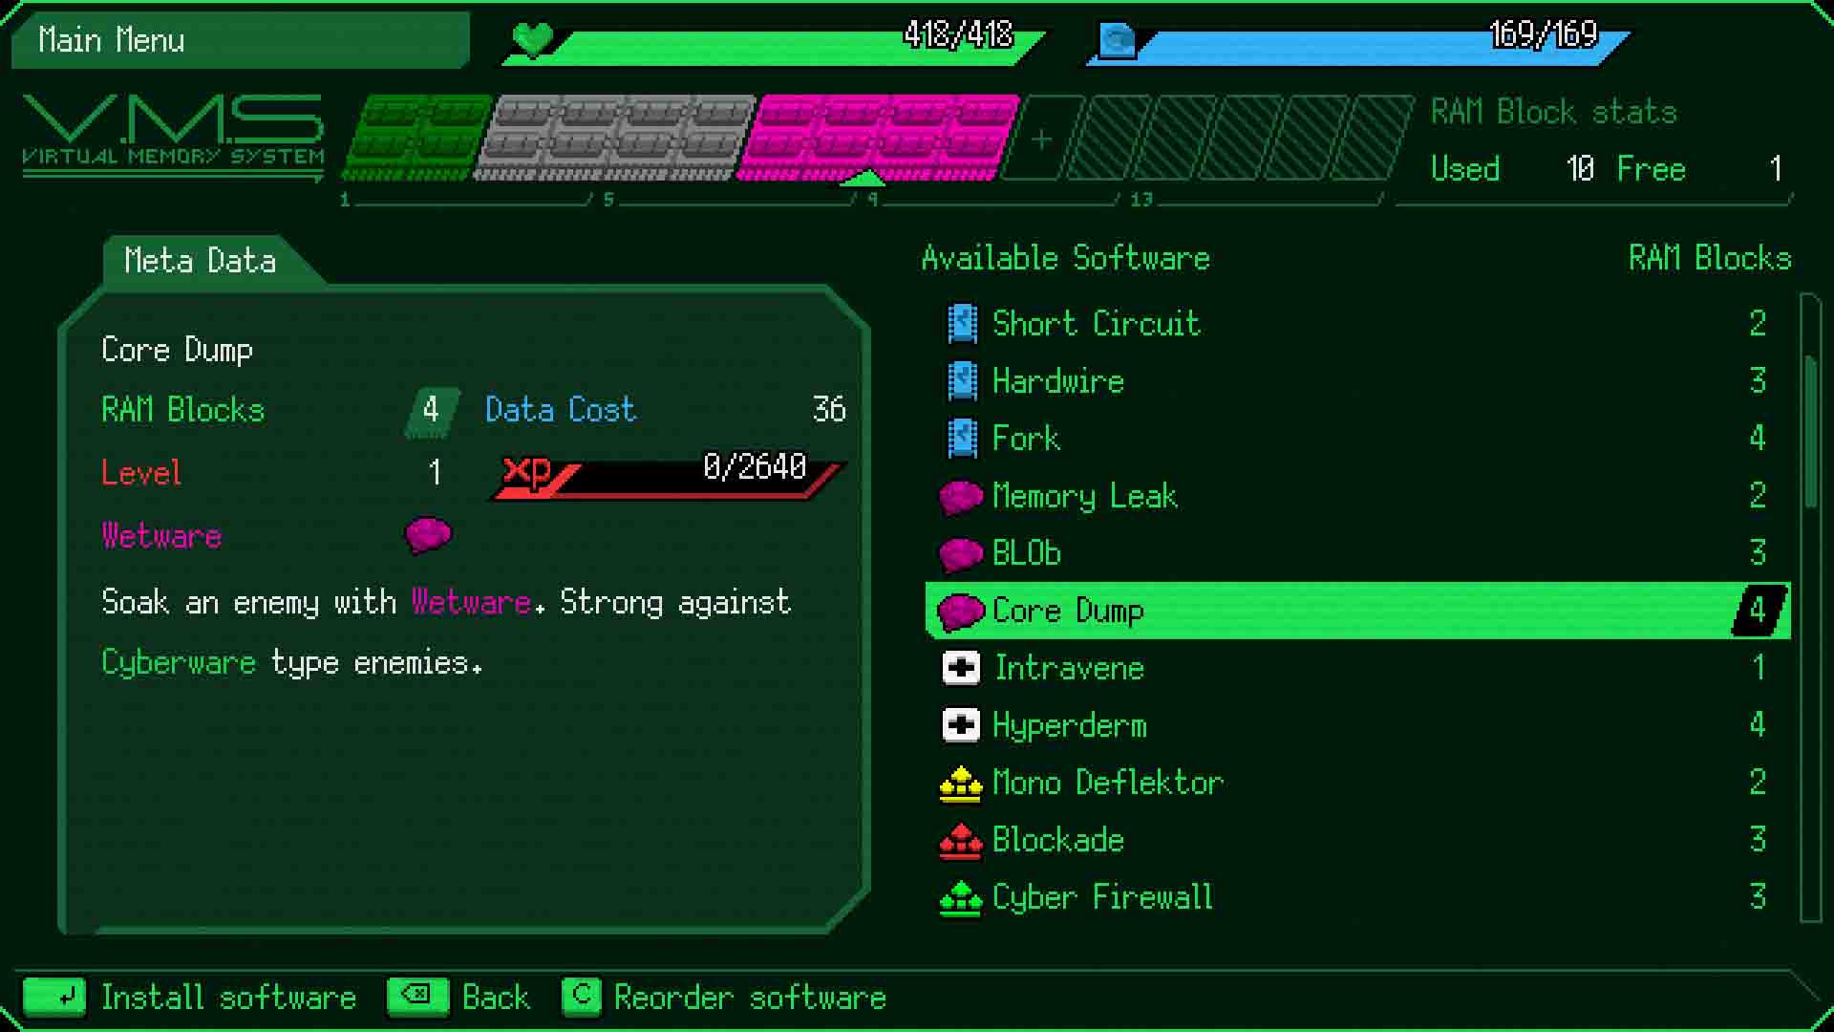This screenshot has height=1032, width=1834.
Task: Select the Hardwire software icon
Action: click(x=960, y=380)
